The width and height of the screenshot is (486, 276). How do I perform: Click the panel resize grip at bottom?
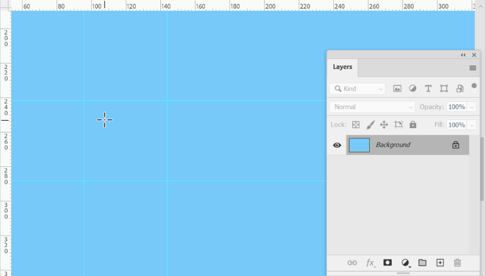click(403, 273)
